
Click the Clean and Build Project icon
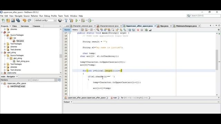pyautogui.click(x=71, y=20)
